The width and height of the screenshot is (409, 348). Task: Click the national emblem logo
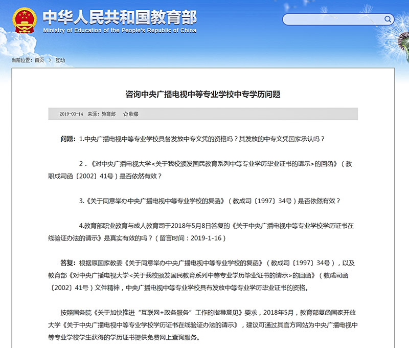(24, 20)
